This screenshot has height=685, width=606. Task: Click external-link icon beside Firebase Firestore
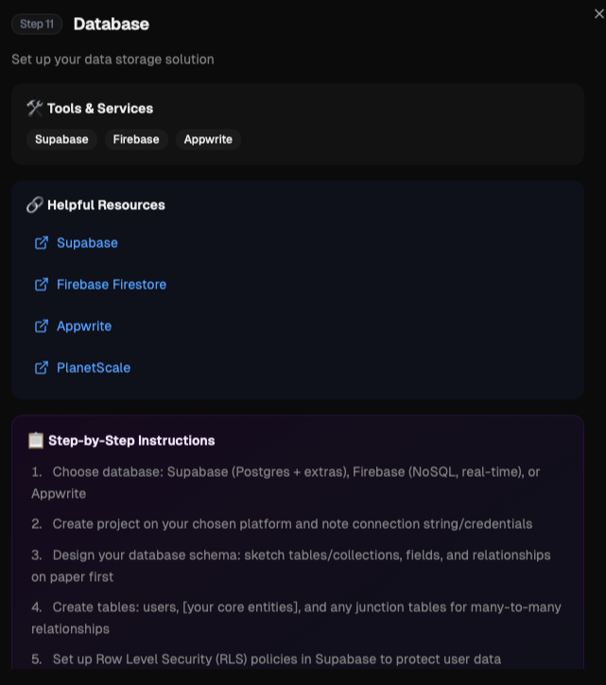42,285
